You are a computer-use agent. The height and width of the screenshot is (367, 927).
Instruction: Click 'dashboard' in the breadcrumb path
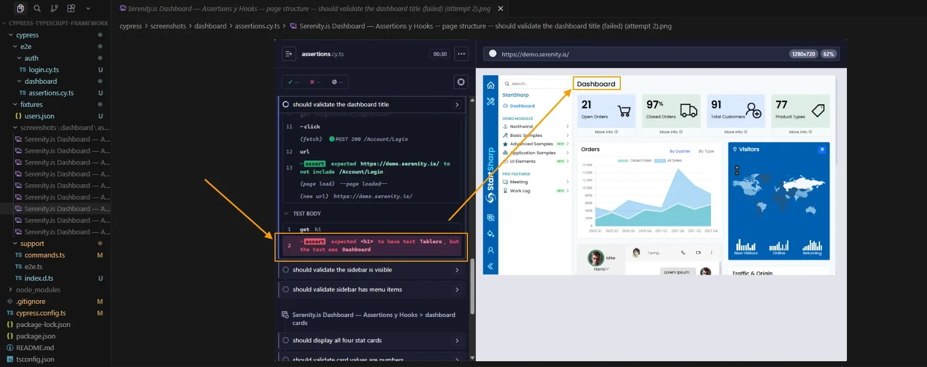(x=210, y=26)
